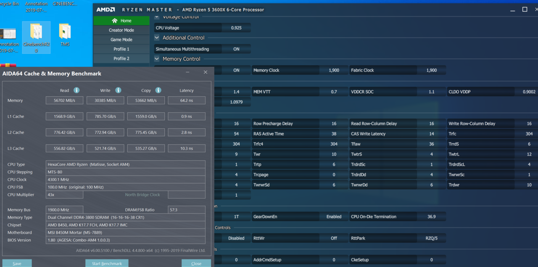Switch to Game Mode in Ryzen Master

coord(121,40)
